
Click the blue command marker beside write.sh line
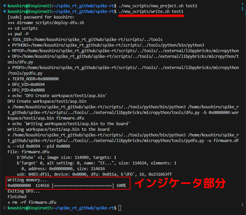[x=5, y=11]
